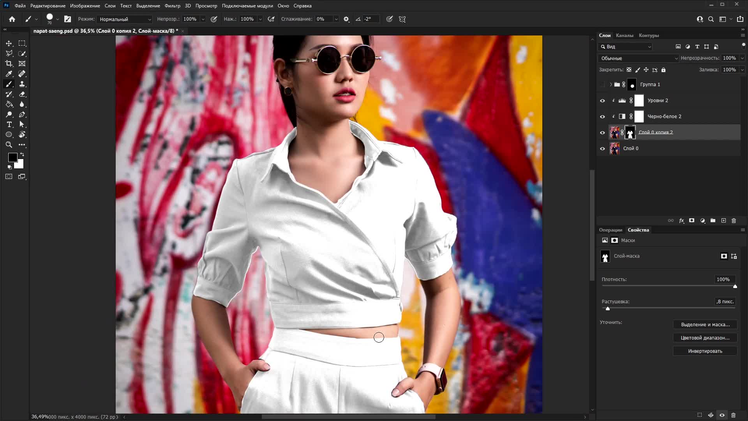Open the layer blend mode Обычные dropdown
Screen dimensions: 748x421
pos(639,58)
